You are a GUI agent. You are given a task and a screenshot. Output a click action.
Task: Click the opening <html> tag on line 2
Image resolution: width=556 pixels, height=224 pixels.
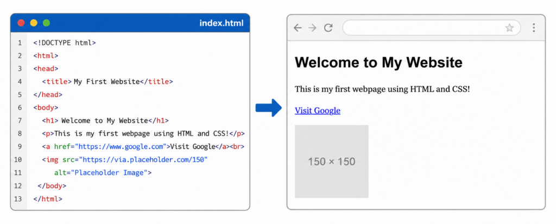click(46, 56)
